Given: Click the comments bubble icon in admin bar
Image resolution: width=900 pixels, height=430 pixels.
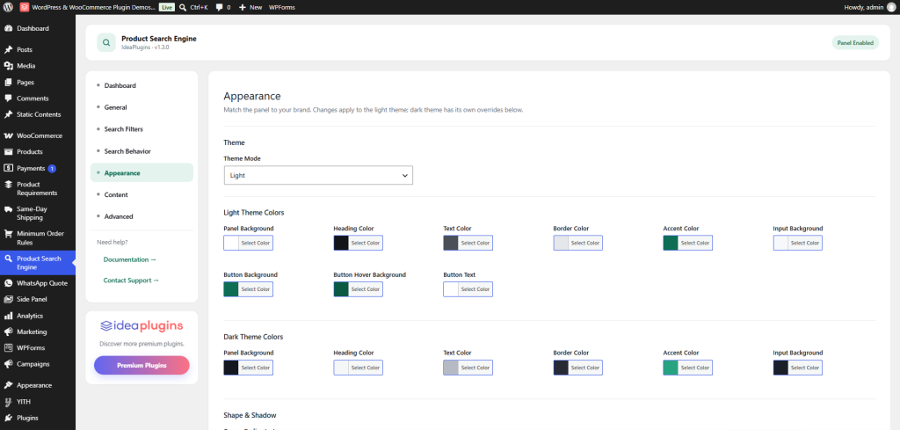Looking at the screenshot, I should coord(219,7).
